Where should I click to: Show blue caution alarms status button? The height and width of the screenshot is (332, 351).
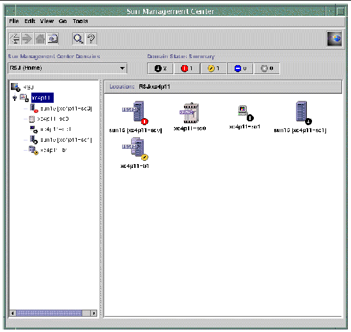(240, 68)
